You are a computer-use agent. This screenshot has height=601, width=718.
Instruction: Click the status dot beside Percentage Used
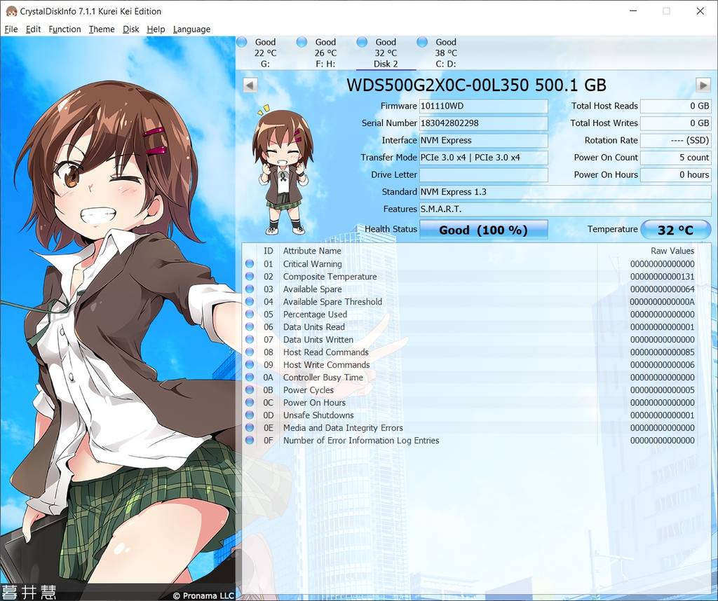point(250,315)
